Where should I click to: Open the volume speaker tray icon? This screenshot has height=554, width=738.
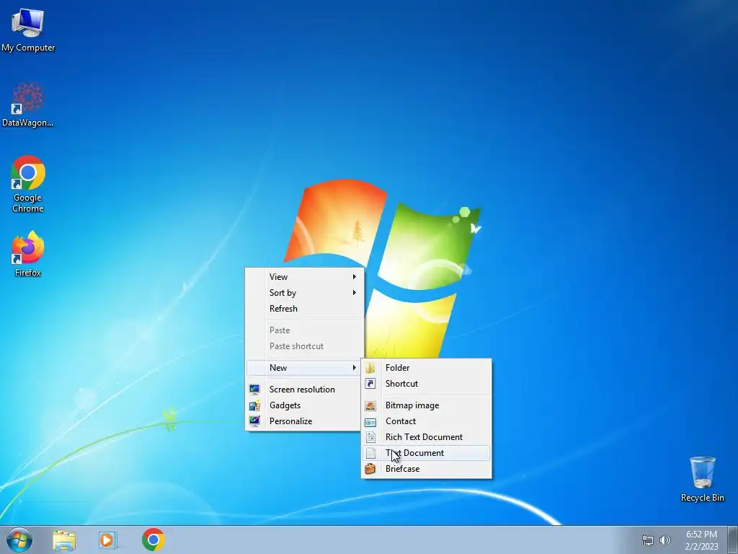(665, 540)
